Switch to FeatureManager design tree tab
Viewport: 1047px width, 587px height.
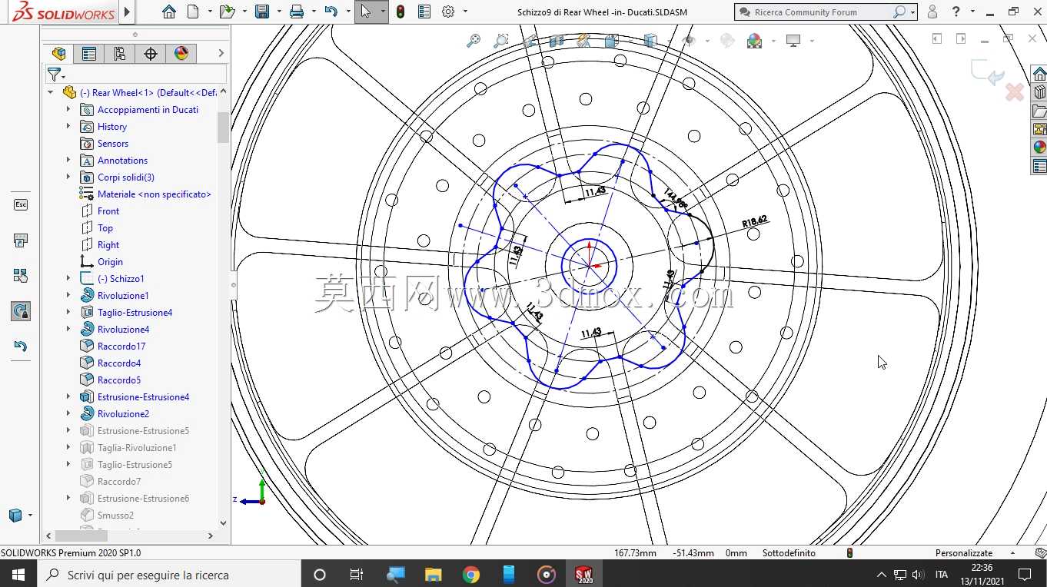pyautogui.click(x=58, y=53)
